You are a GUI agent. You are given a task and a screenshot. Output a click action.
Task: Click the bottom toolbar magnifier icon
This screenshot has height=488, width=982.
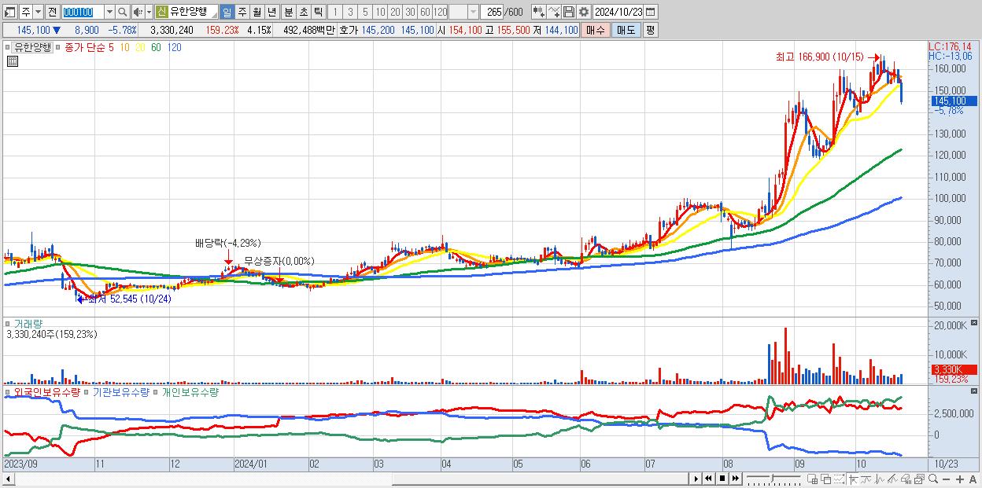[x=933, y=479]
